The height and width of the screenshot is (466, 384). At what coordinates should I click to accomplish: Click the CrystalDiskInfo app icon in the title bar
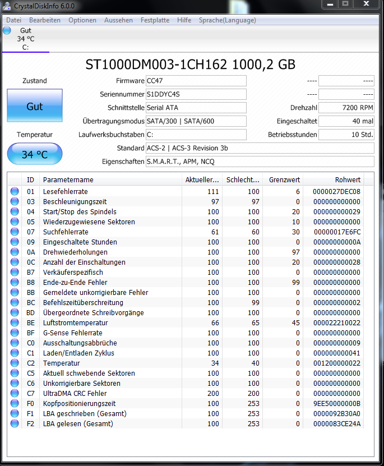click(x=7, y=6)
